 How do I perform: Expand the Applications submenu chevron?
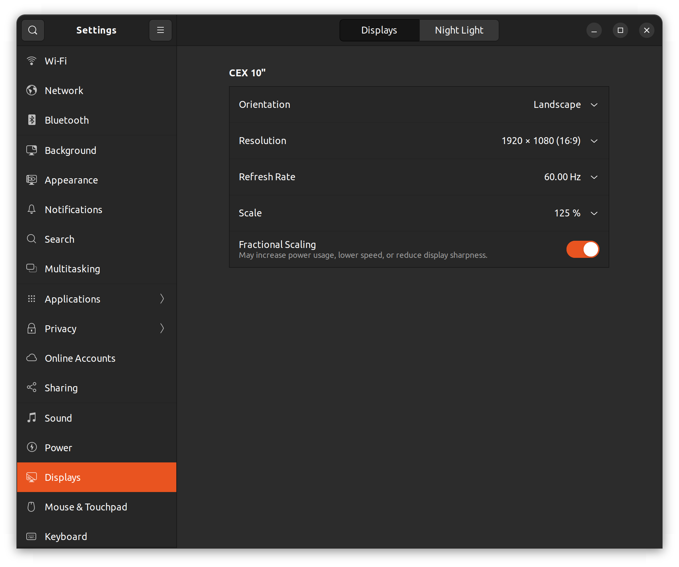[162, 299]
